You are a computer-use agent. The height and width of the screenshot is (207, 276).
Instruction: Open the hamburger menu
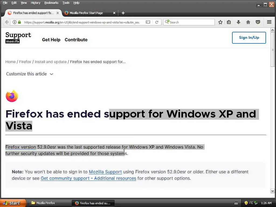click(x=269, y=22)
